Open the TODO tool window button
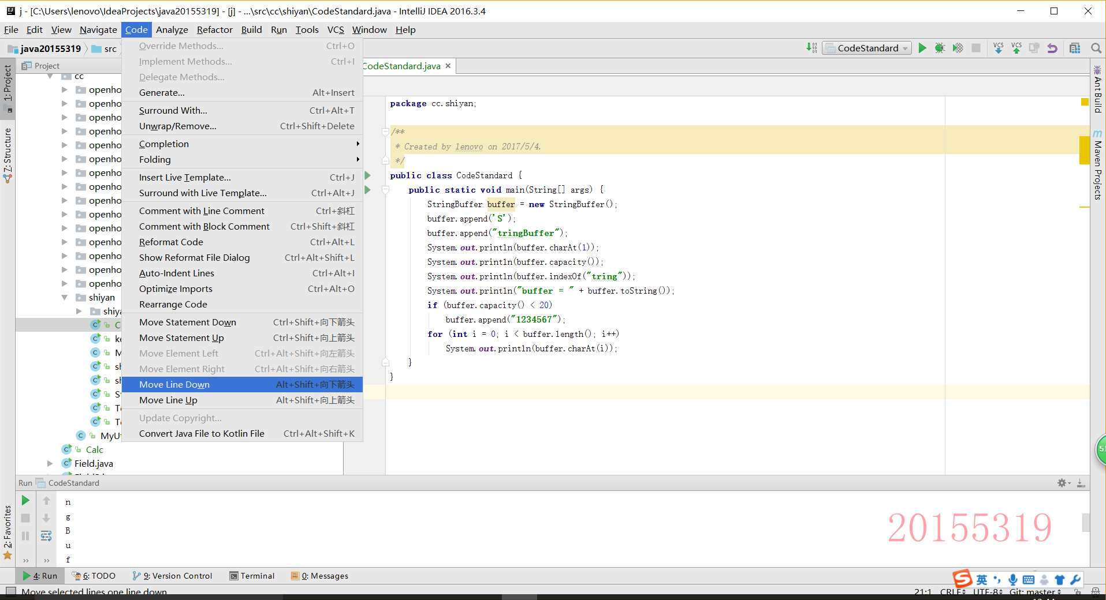Viewport: 1106px width, 600px height. coord(94,576)
